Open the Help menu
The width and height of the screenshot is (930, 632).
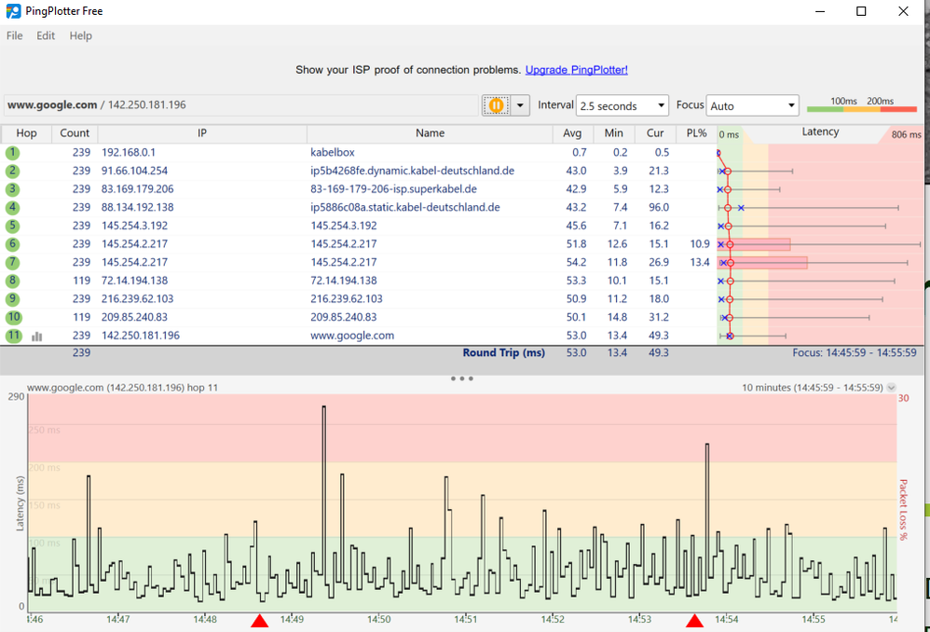pyautogui.click(x=81, y=35)
